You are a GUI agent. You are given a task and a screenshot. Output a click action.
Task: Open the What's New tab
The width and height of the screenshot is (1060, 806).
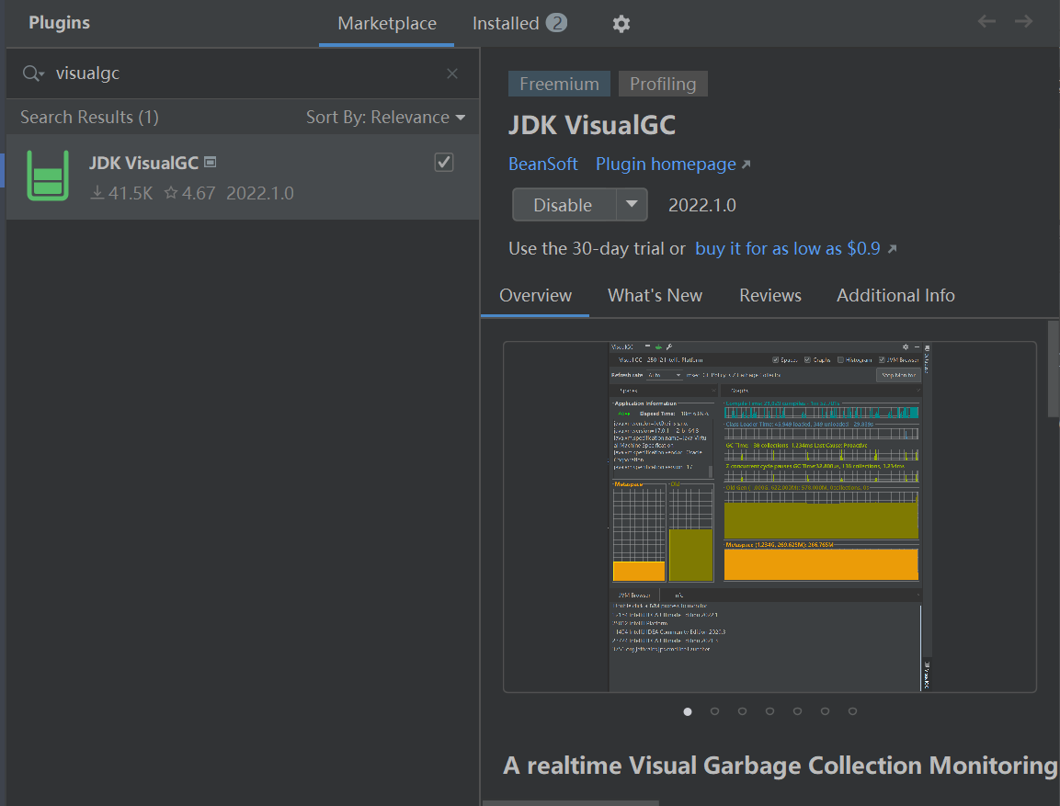(655, 295)
